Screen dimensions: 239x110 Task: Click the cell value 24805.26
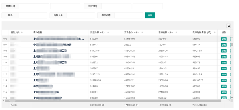163,51
